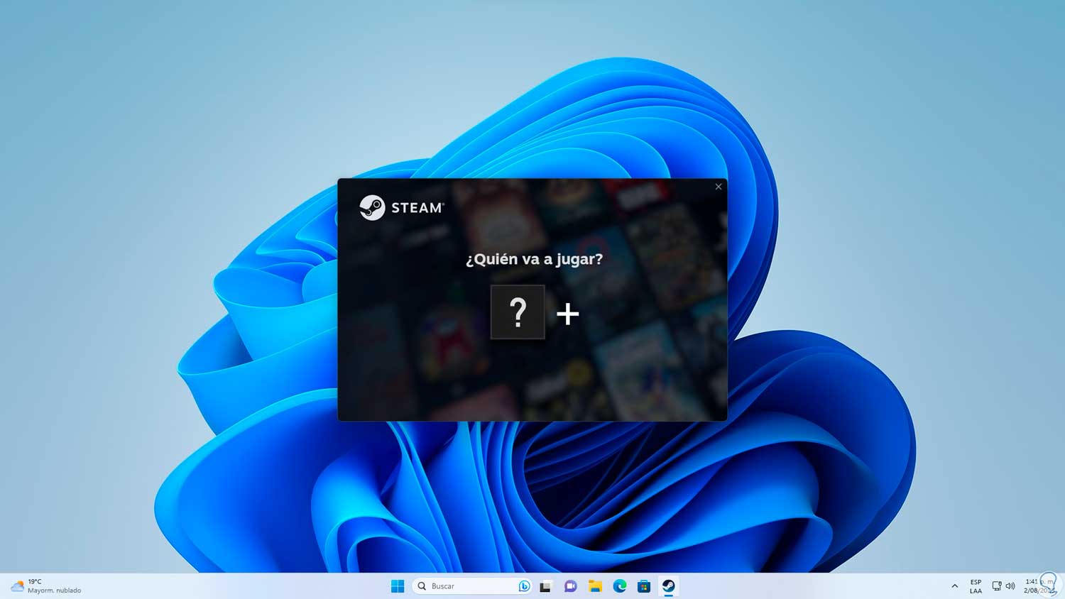The height and width of the screenshot is (599, 1065).
Task: Click the "¿Quién va a jugar?" heading
Action: (x=534, y=259)
